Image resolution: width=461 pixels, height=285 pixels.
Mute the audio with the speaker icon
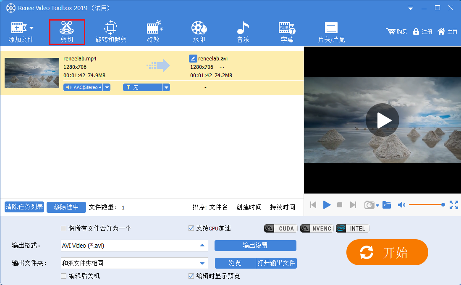click(x=401, y=205)
